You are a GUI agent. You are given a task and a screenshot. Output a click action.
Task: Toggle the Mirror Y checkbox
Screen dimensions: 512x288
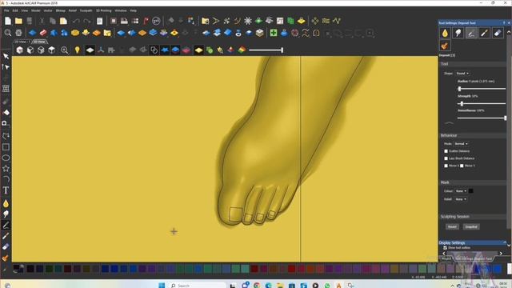(x=462, y=166)
